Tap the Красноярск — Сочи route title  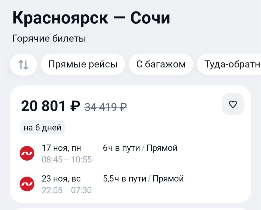point(91,18)
